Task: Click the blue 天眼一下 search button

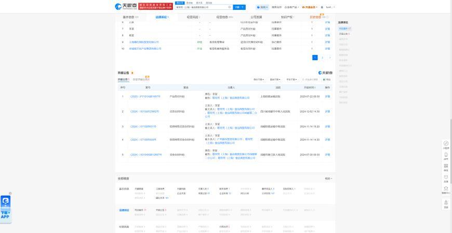Action: click(x=240, y=7)
